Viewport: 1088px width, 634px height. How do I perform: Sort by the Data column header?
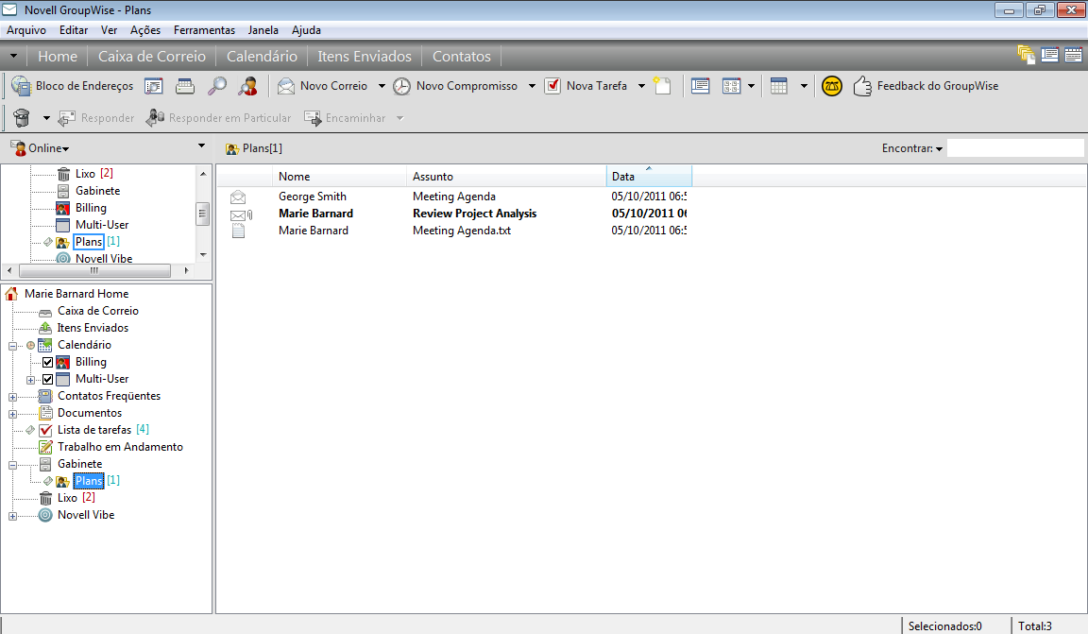pyautogui.click(x=649, y=177)
